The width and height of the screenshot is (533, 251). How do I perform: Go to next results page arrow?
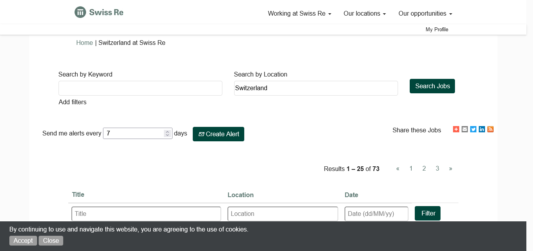click(x=450, y=169)
